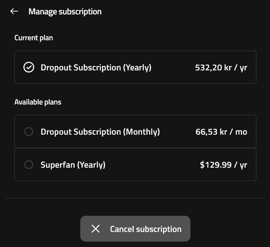Image resolution: width=270 pixels, height=247 pixels.
Task: Click the divider line above Cancel subscription
Action: (135, 198)
